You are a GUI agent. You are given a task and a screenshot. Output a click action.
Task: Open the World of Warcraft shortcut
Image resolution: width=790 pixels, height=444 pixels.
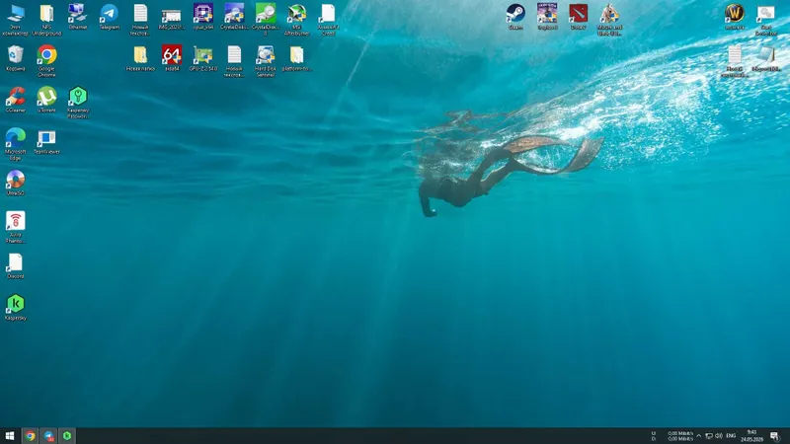[735, 16]
